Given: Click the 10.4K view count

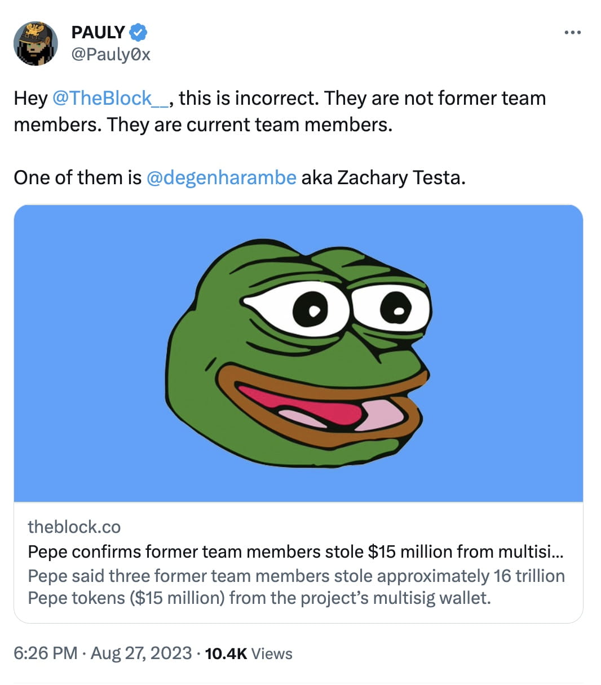Looking at the screenshot, I should point(226,653).
